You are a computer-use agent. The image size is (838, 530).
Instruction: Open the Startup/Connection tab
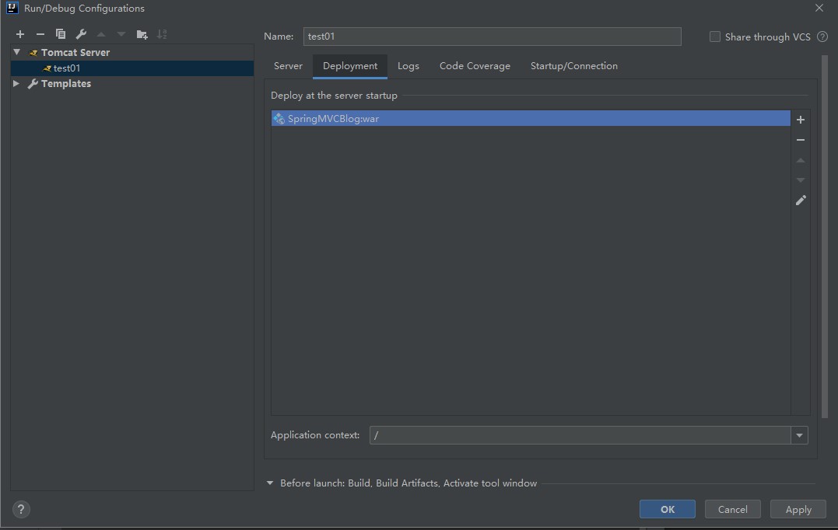[x=574, y=66]
